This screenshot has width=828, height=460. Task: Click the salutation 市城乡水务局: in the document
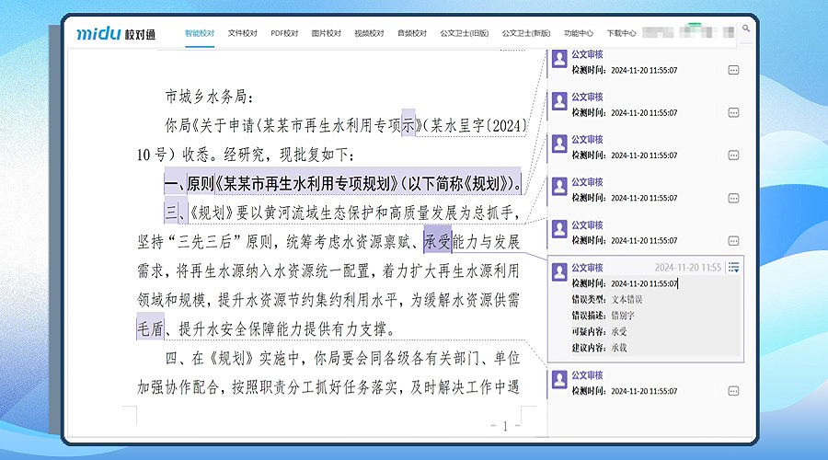click(x=210, y=96)
